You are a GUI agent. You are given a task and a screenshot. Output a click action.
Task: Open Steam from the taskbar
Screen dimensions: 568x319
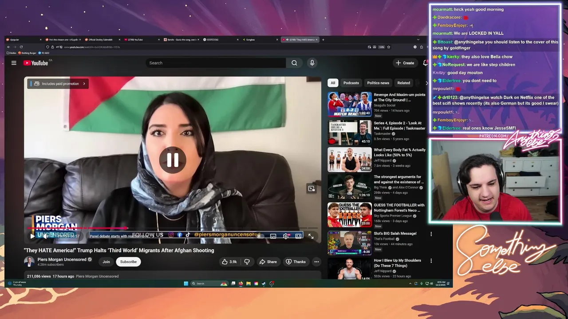tap(264, 284)
